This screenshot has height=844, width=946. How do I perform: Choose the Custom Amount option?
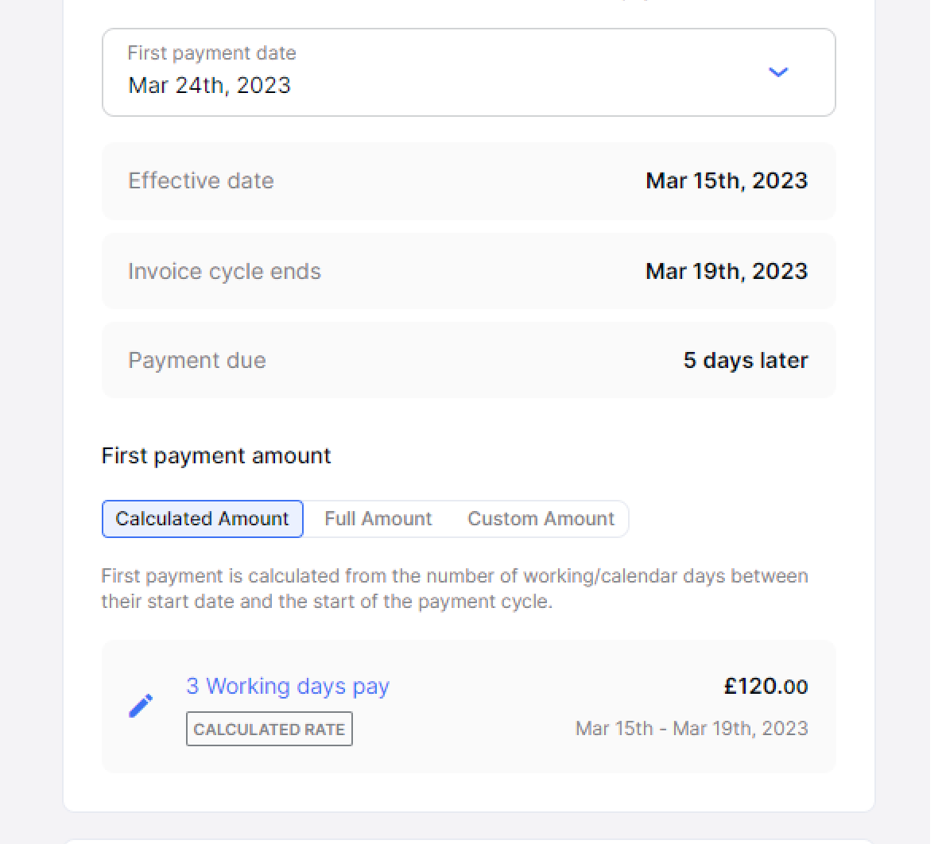541,519
